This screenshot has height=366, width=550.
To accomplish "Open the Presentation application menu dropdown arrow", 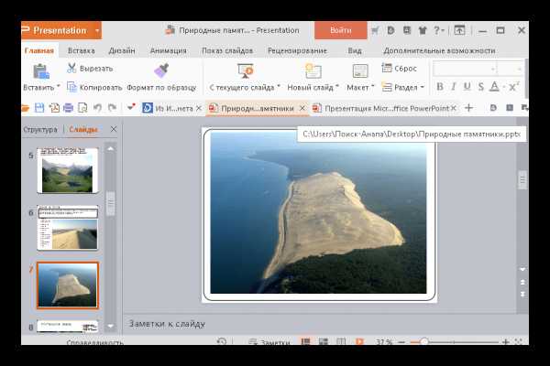I will click(97, 30).
